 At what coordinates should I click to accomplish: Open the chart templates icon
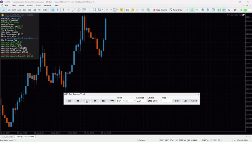tap(115, 10)
